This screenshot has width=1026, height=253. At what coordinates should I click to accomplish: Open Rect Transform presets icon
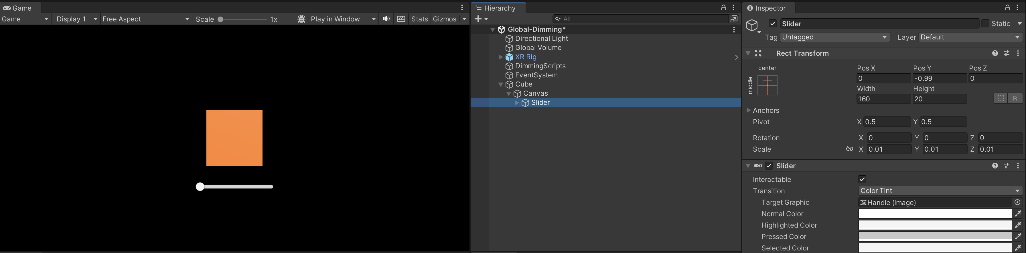click(x=1007, y=53)
